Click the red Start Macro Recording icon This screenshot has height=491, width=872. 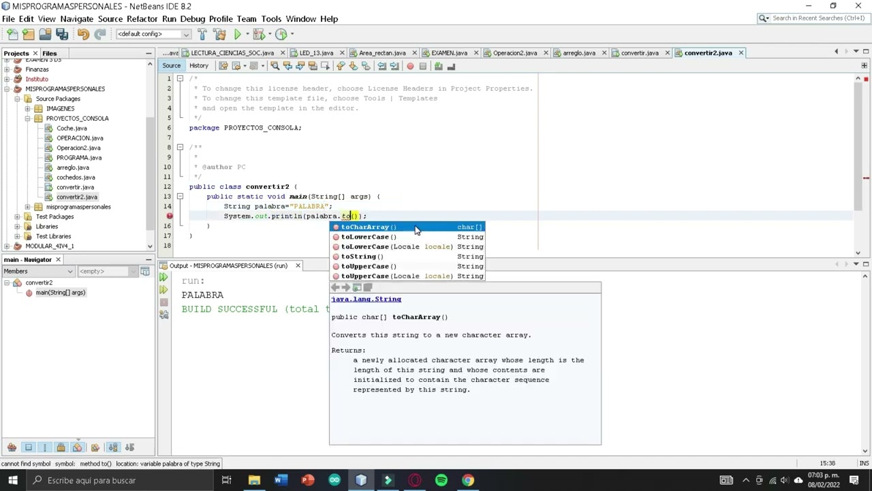(x=410, y=66)
